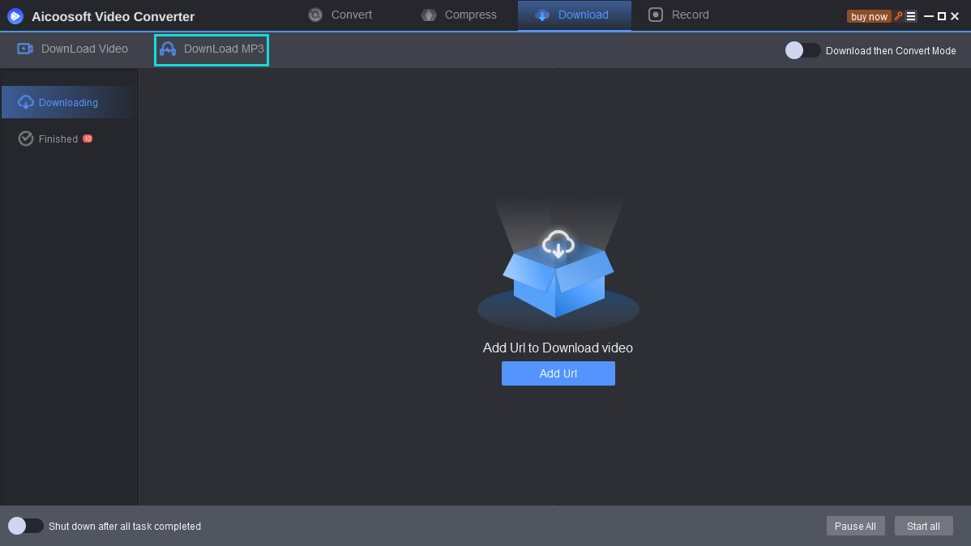Show the Downloading list
Screen dimensions: 971x546
click(x=69, y=102)
